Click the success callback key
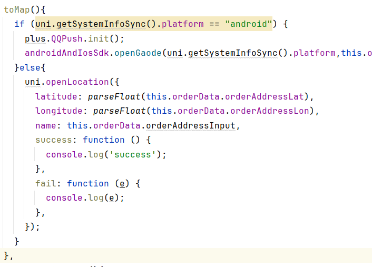The height and width of the screenshot is (267, 372). click(54, 140)
